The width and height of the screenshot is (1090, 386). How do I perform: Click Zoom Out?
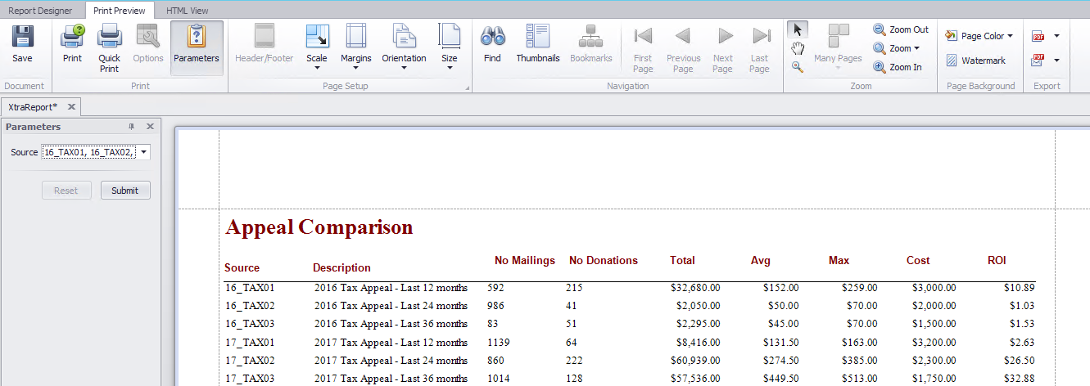click(x=900, y=29)
